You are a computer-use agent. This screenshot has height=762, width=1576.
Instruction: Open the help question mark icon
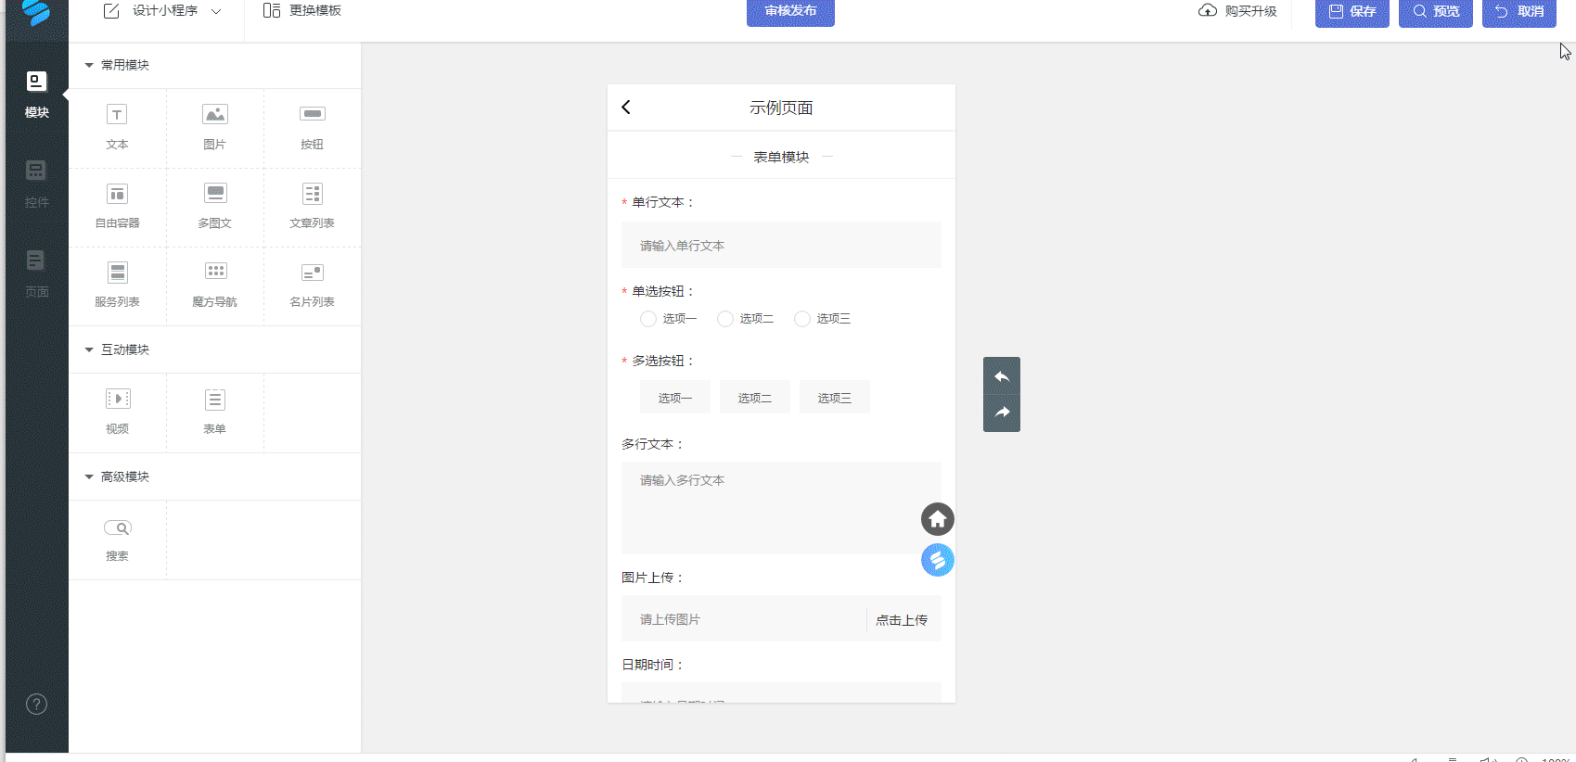[x=36, y=704]
